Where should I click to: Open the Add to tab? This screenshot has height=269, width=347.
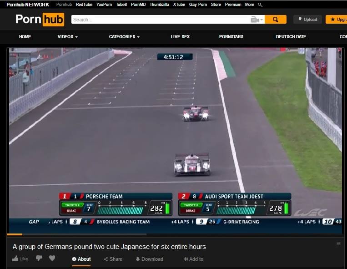point(193,259)
